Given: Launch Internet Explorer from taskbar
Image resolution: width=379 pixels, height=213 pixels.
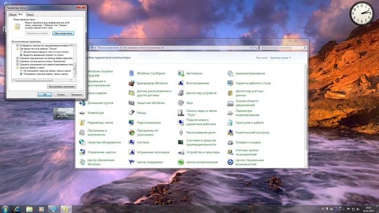Looking at the screenshot, I should (x=17, y=209).
